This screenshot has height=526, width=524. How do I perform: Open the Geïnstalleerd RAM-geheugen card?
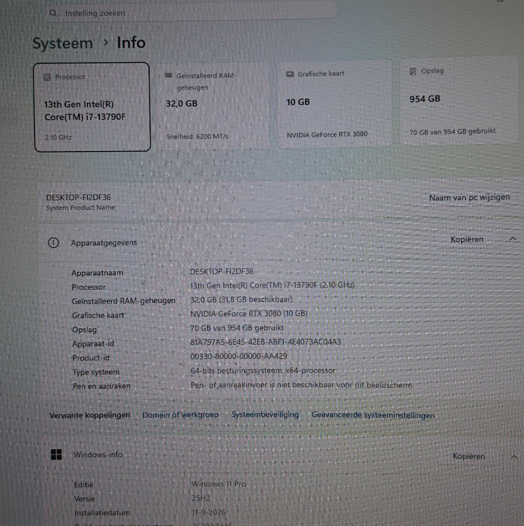pyautogui.click(x=213, y=106)
